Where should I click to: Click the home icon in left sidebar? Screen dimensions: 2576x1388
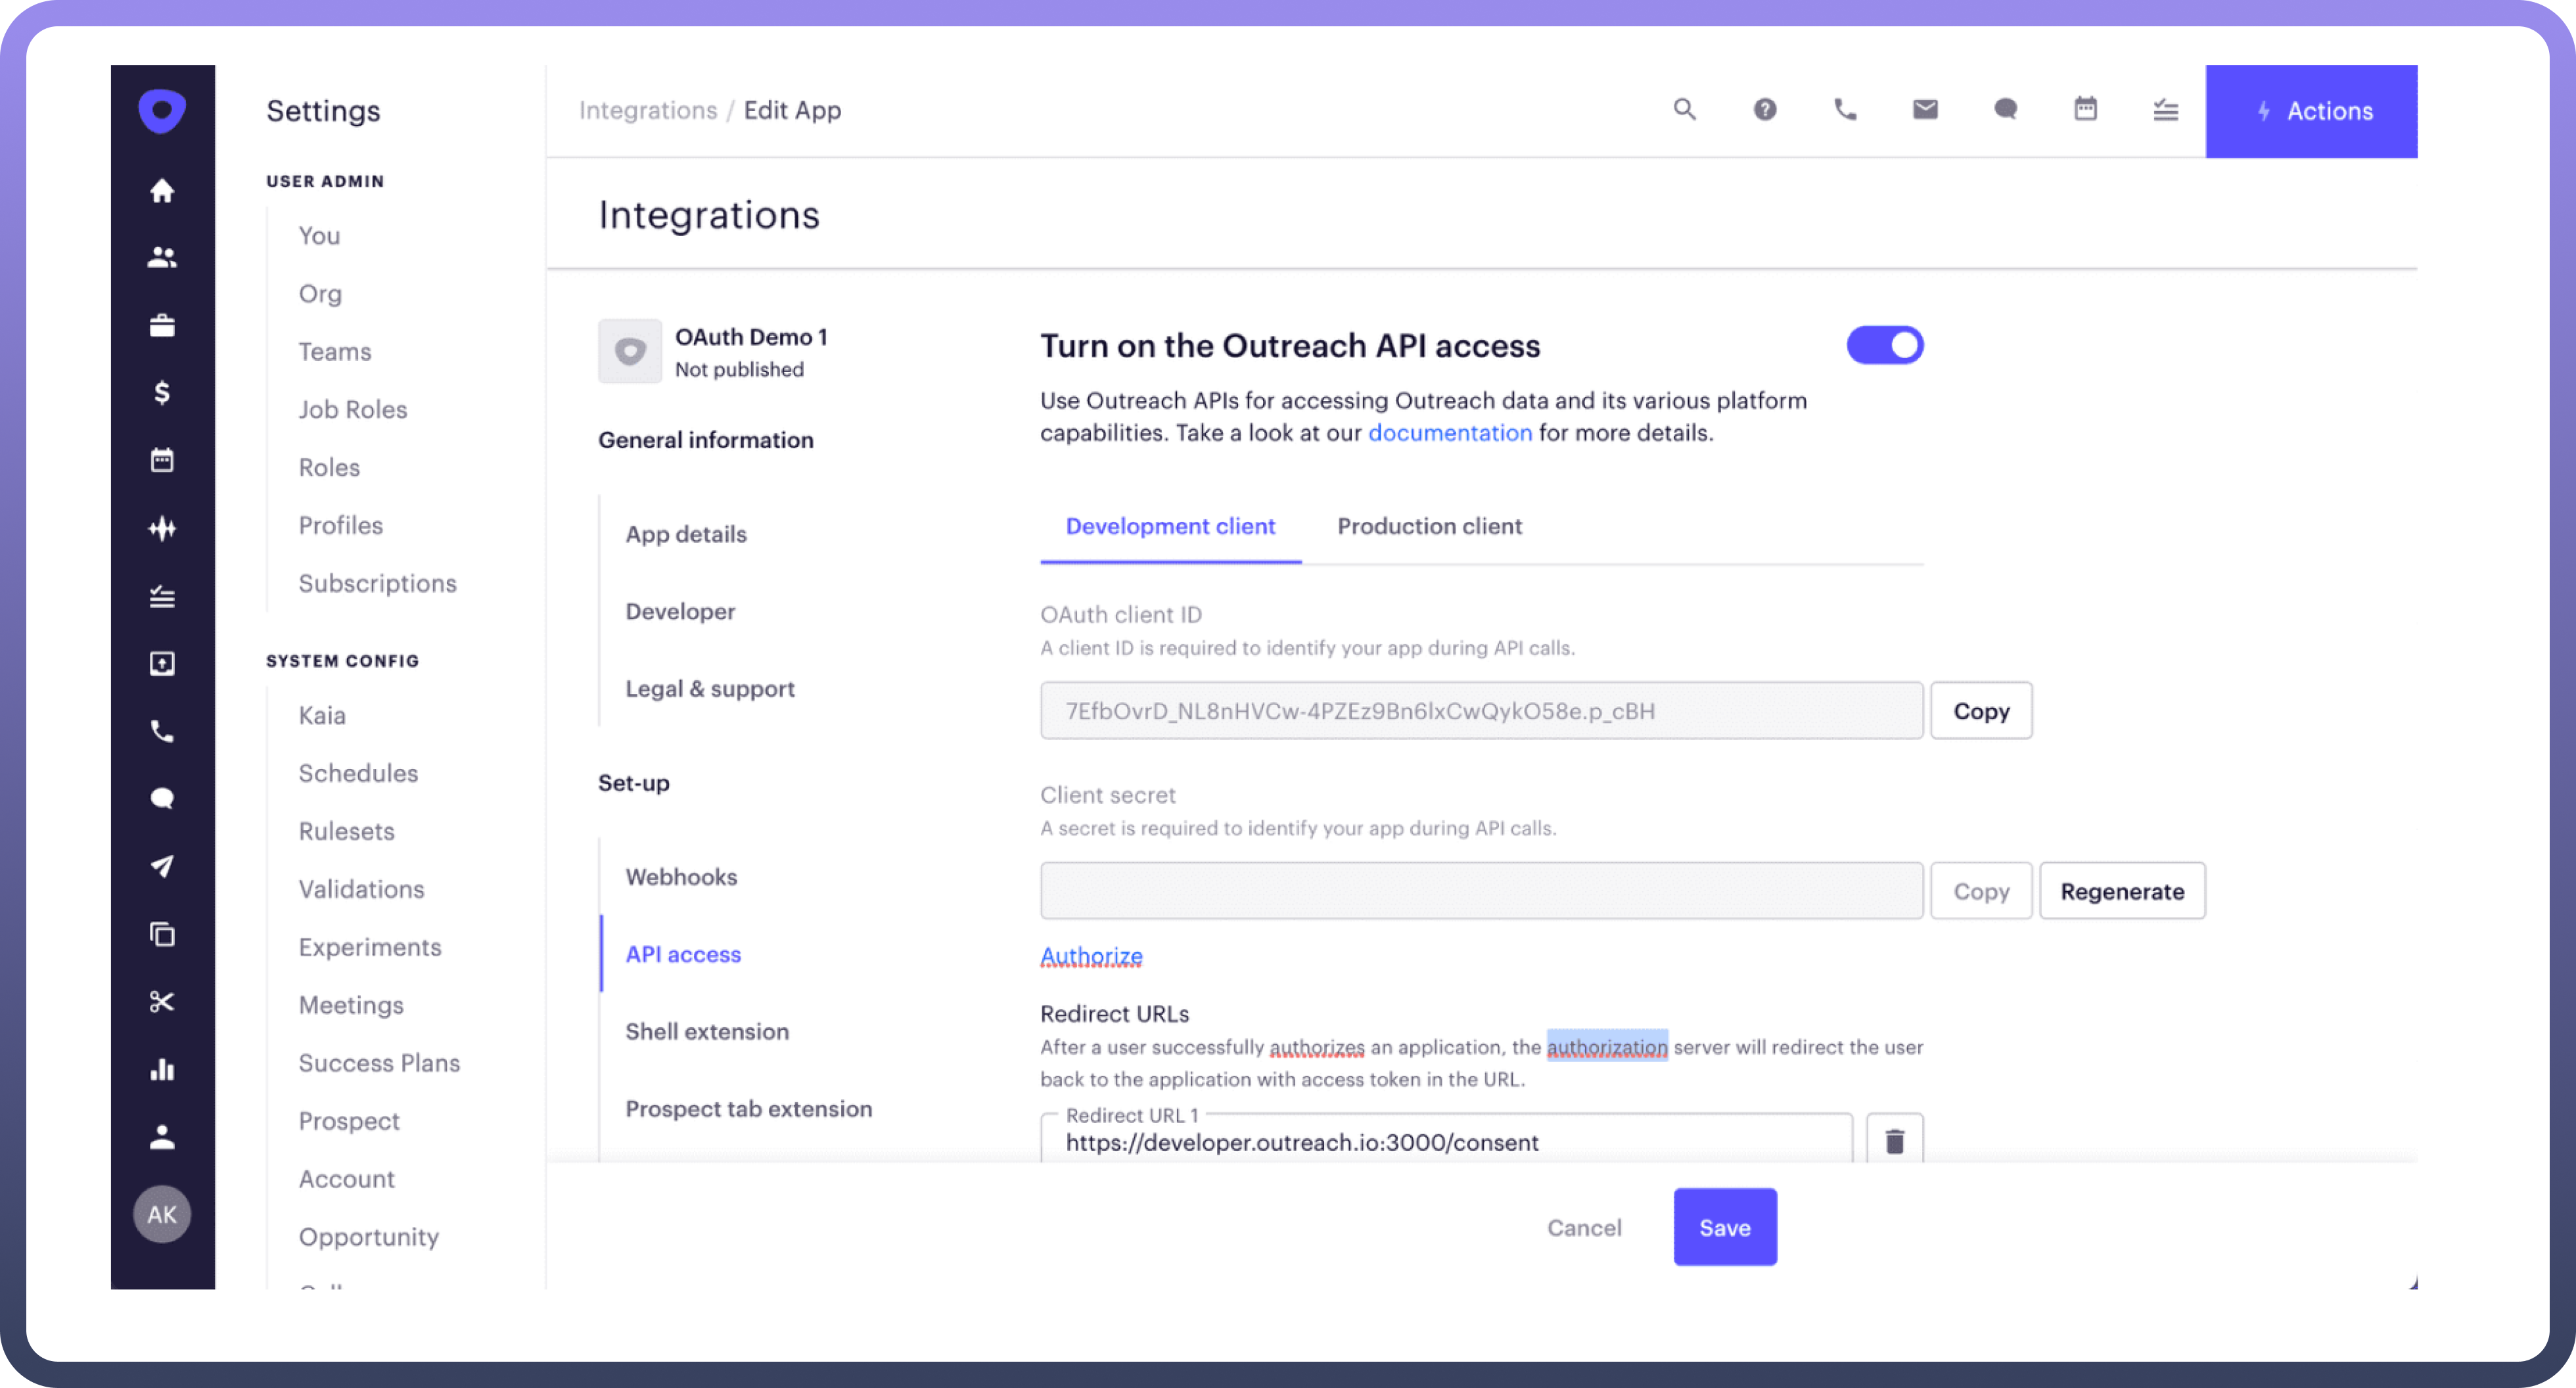162,191
